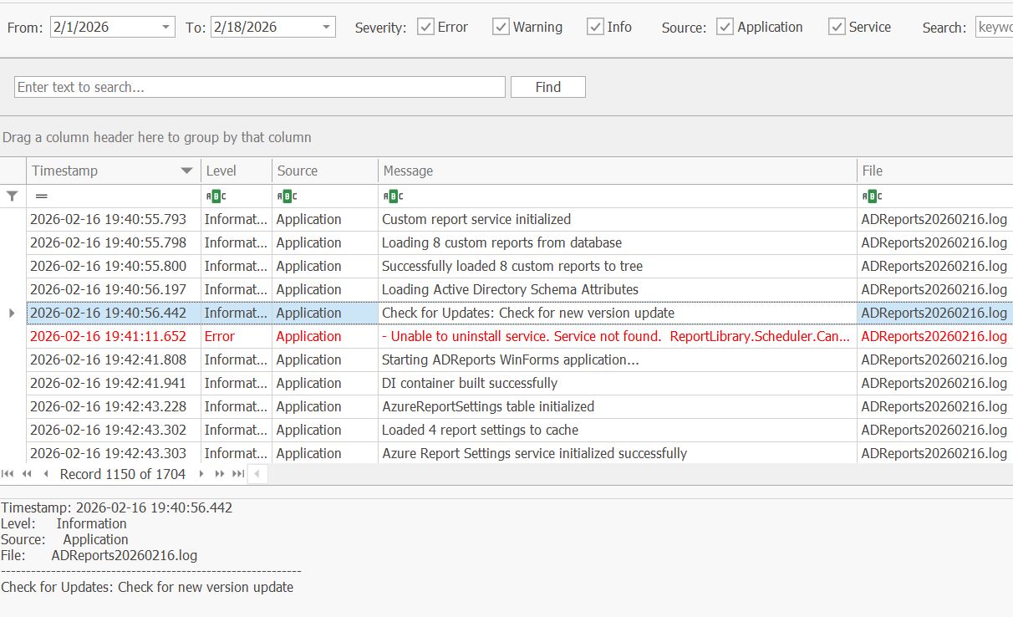Click the Source column header
The image size is (1013, 617).
pos(295,171)
